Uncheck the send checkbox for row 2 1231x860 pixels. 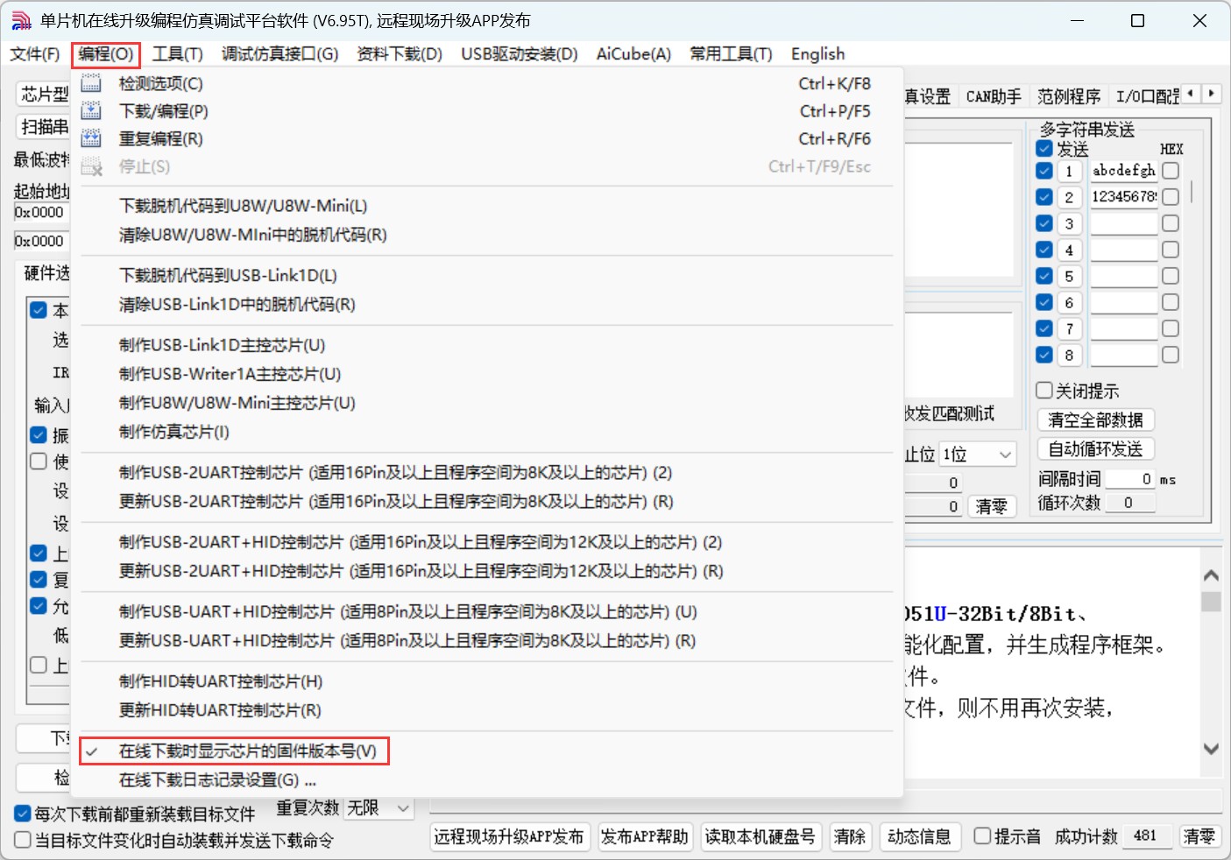click(x=1044, y=197)
